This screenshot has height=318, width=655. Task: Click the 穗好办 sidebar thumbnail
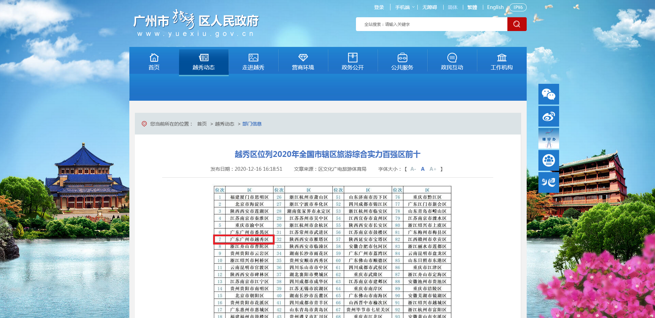pos(548,138)
